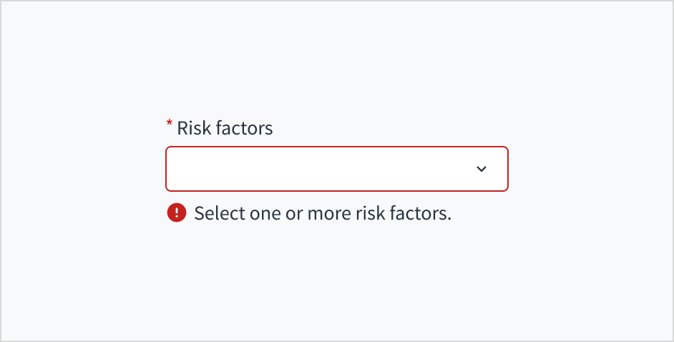Expand the red-bordered select box
Image resolution: width=674 pixels, height=342 pixels.
(336, 169)
